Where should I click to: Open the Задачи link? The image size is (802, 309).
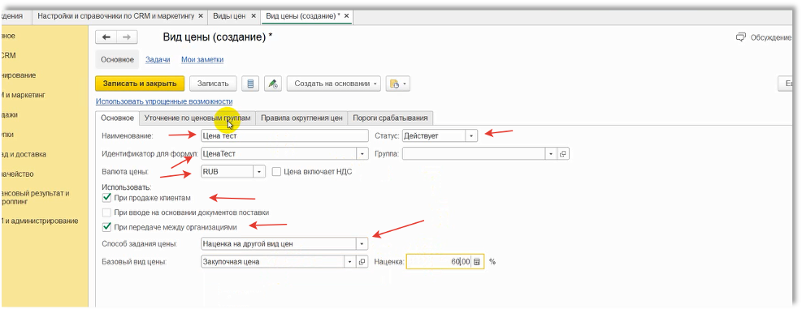pos(158,60)
